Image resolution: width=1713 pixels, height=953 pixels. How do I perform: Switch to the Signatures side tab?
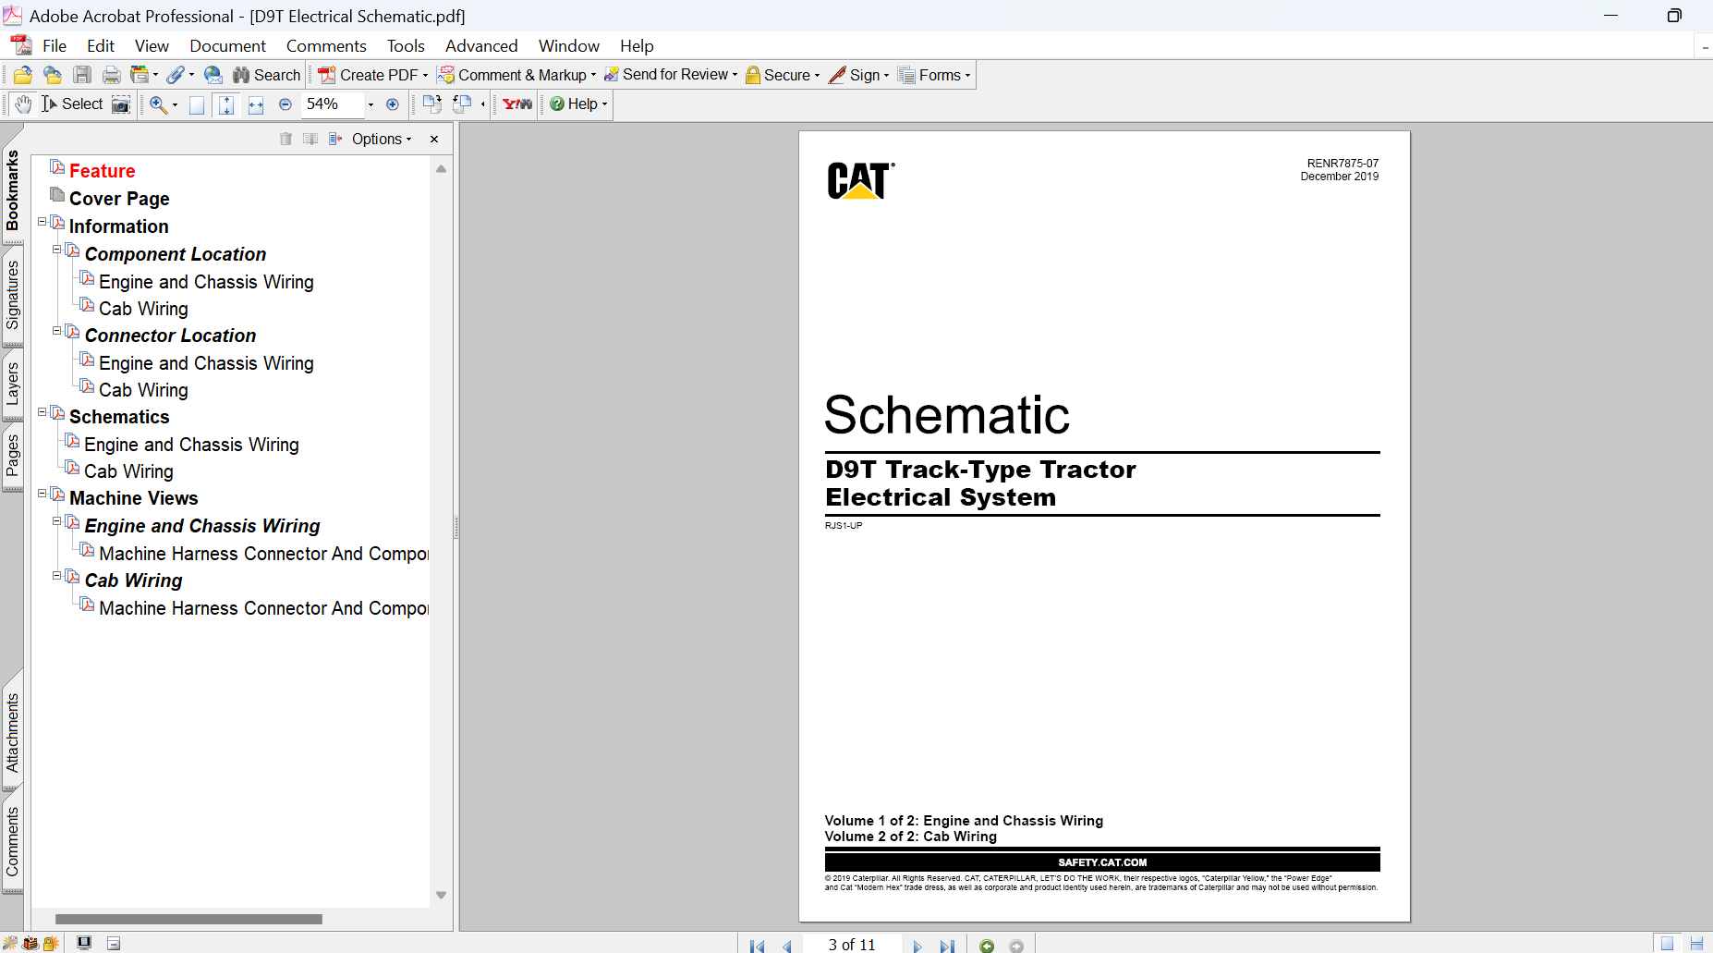pyautogui.click(x=13, y=295)
